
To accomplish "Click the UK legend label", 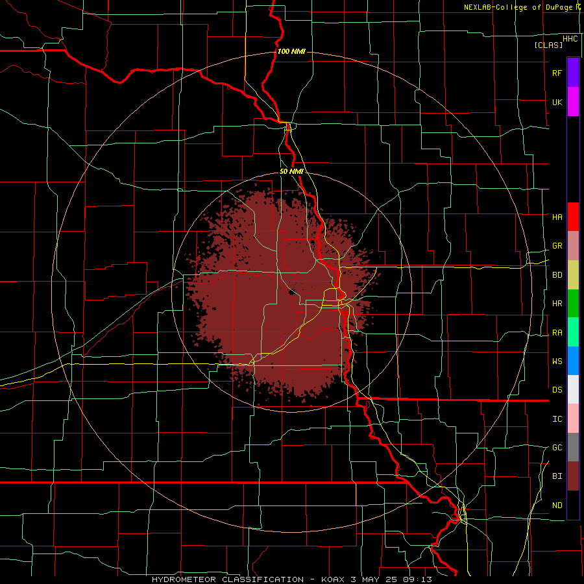I will tap(557, 102).
